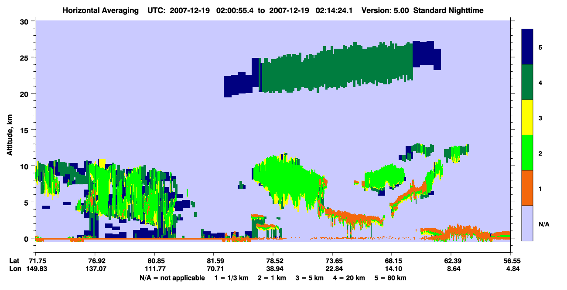
Task: Click the colorbar label '3'
Action: 540,118
